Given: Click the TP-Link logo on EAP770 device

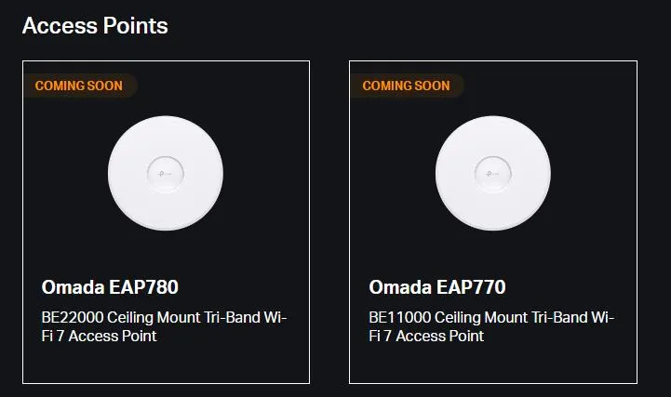Looking at the screenshot, I should pos(492,174).
